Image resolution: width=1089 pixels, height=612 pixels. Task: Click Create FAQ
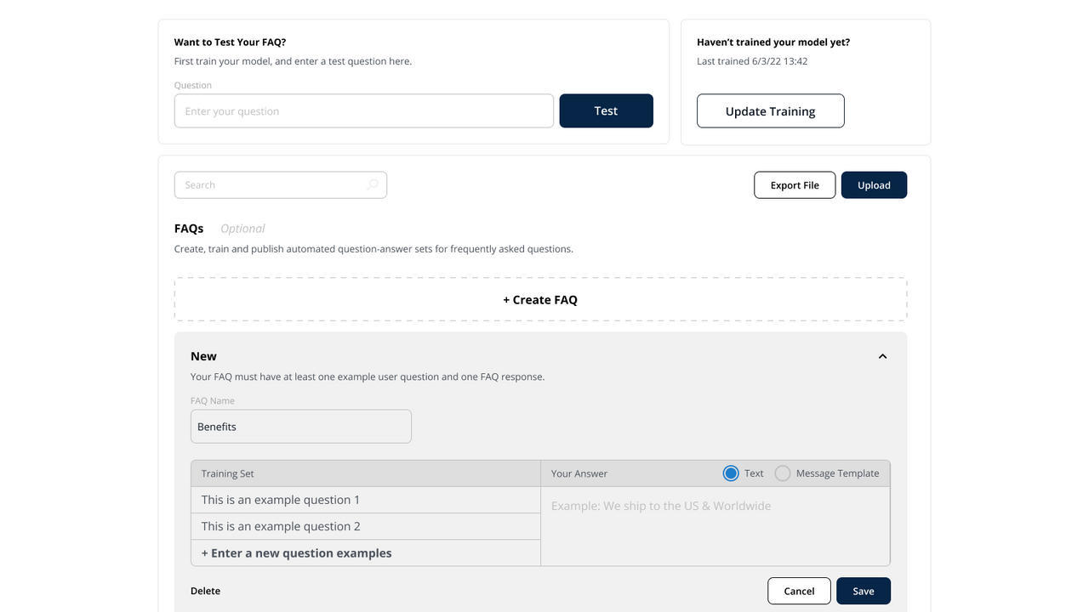(540, 299)
